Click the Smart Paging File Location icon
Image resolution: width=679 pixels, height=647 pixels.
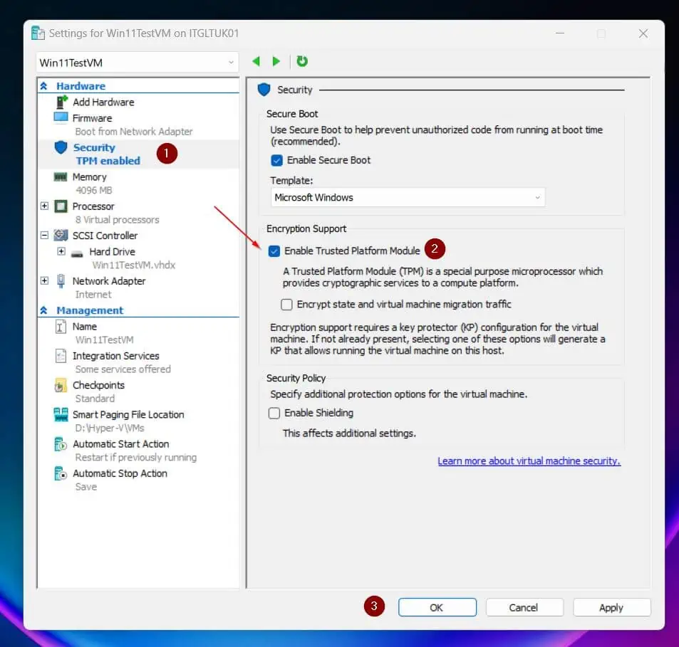61,414
